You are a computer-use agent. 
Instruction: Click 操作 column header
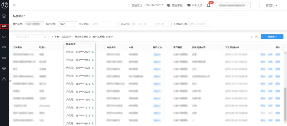(x=278, y=47)
